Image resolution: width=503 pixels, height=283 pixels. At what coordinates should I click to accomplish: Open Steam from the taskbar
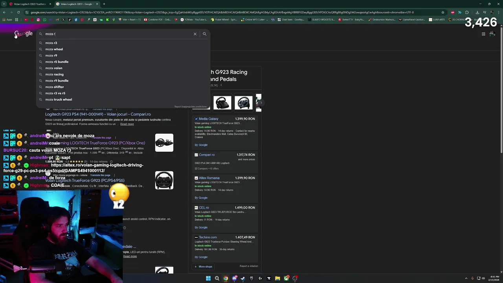click(243, 278)
